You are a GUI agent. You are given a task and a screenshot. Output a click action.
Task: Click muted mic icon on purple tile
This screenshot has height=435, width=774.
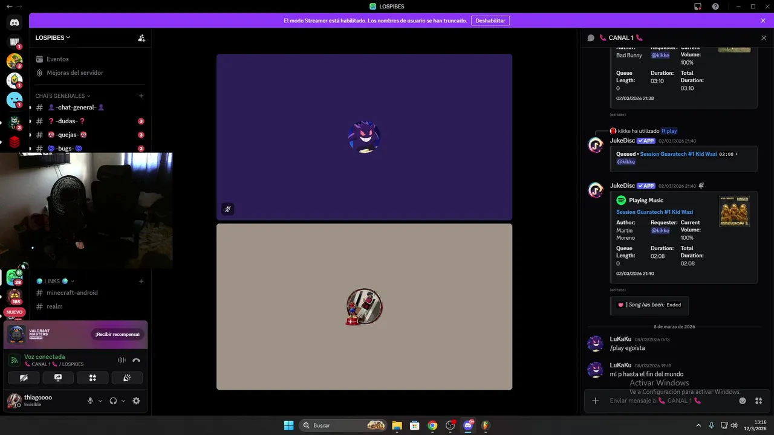(x=228, y=209)
